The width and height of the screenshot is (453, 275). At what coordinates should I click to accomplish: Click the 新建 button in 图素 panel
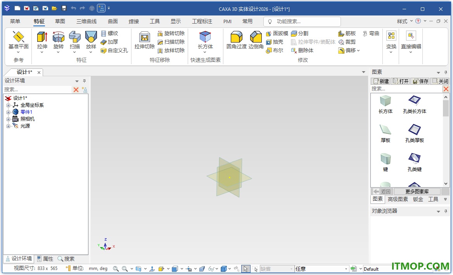381,81
